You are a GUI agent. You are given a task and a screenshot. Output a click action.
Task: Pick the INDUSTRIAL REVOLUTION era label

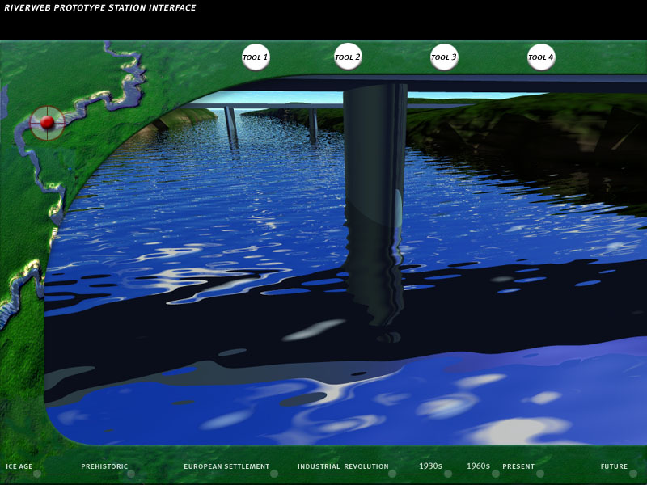click(x=343, y=466)
